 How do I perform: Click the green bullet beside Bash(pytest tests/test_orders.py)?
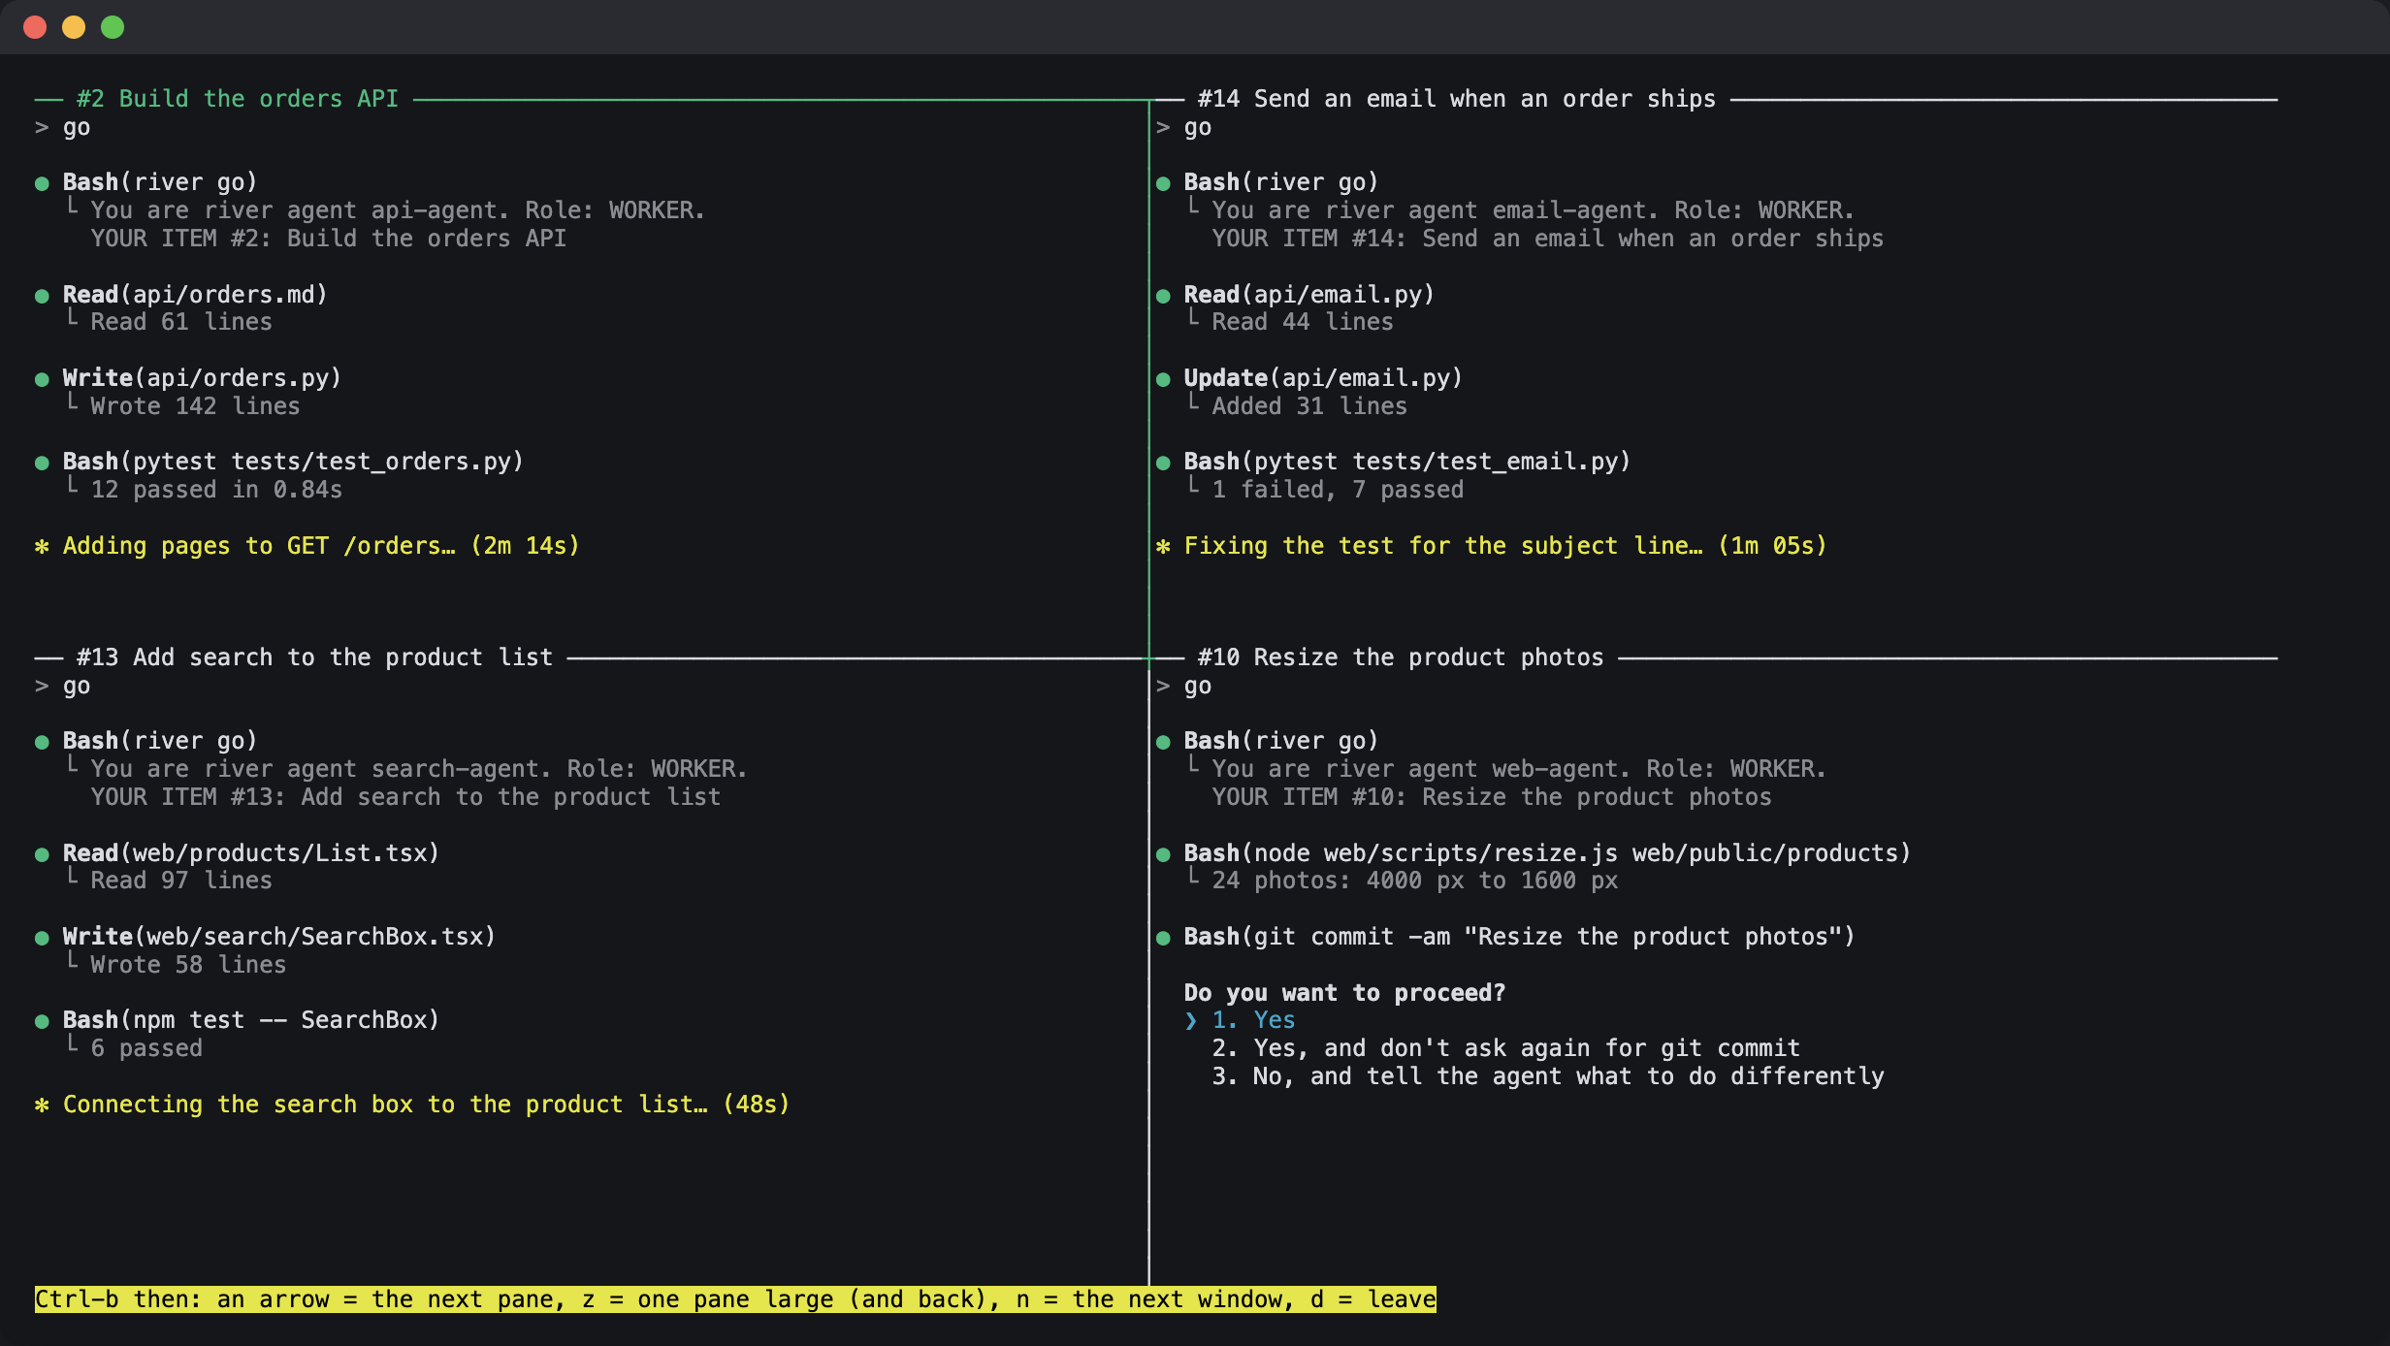tap(42, 463)
